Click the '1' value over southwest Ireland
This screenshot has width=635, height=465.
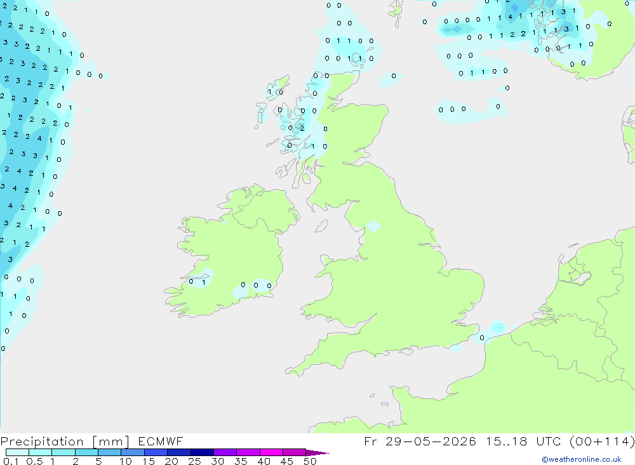204,282
